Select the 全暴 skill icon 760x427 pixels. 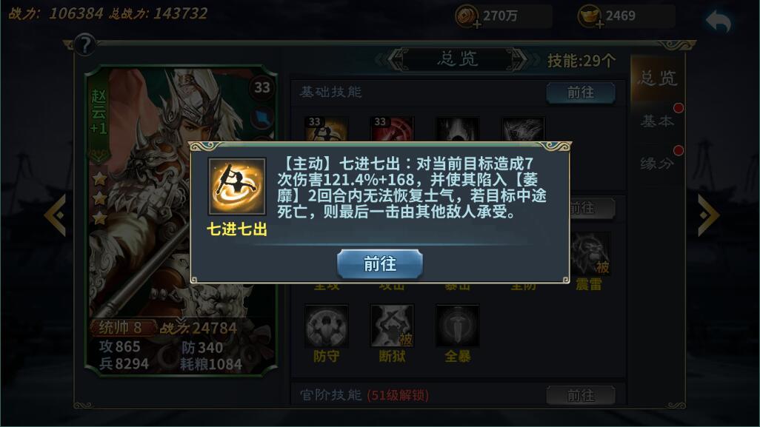tap(458, 326)
